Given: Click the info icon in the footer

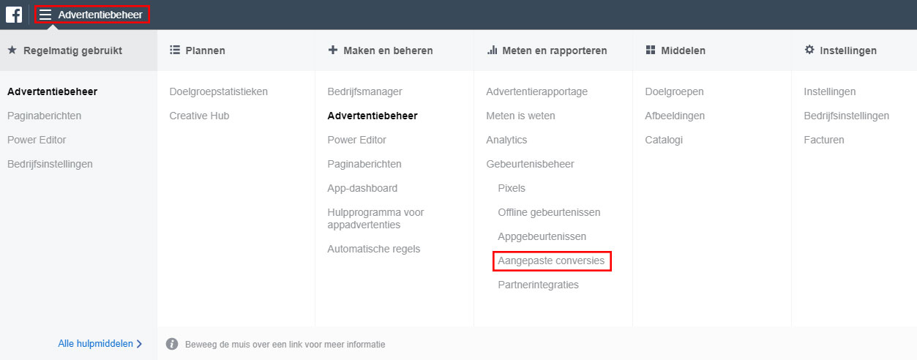Looking at the screenshot, I should pos(172,344).
